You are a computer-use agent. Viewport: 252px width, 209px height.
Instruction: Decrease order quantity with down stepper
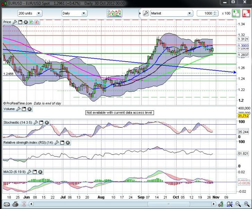point(215,15)
